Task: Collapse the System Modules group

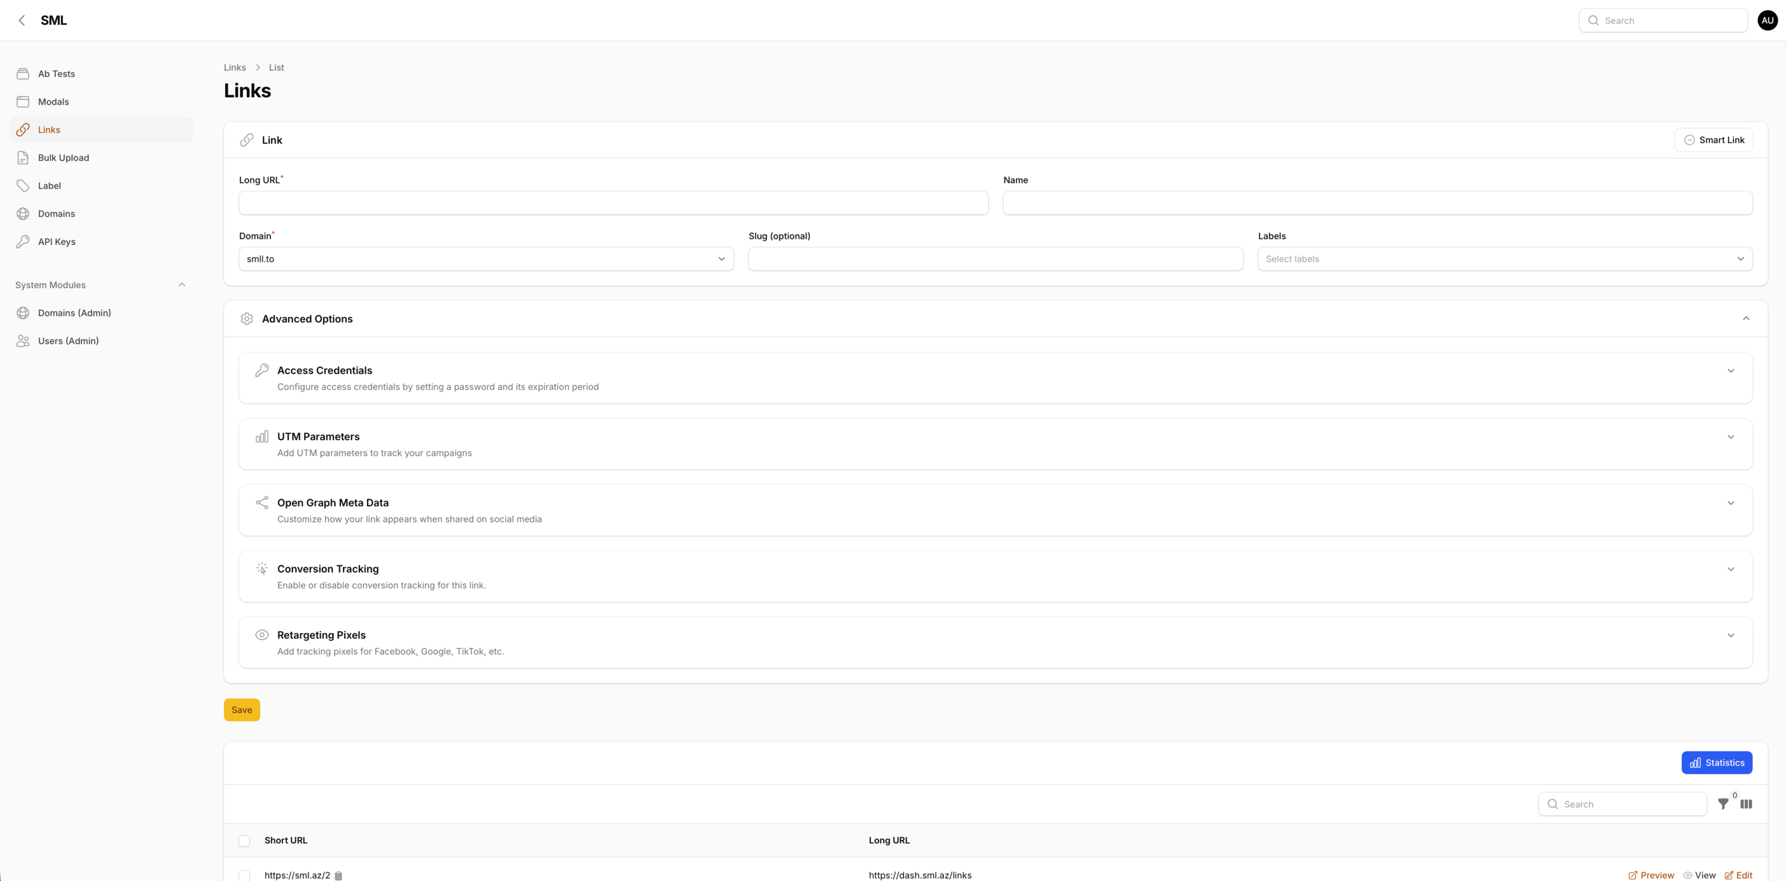Action: (x=182, y=284)
